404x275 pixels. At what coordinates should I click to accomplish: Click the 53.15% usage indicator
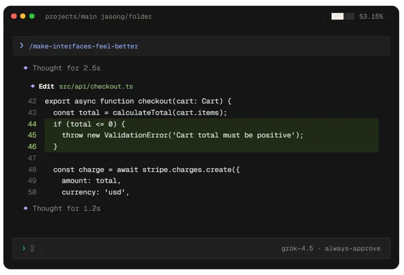[371, 16]
